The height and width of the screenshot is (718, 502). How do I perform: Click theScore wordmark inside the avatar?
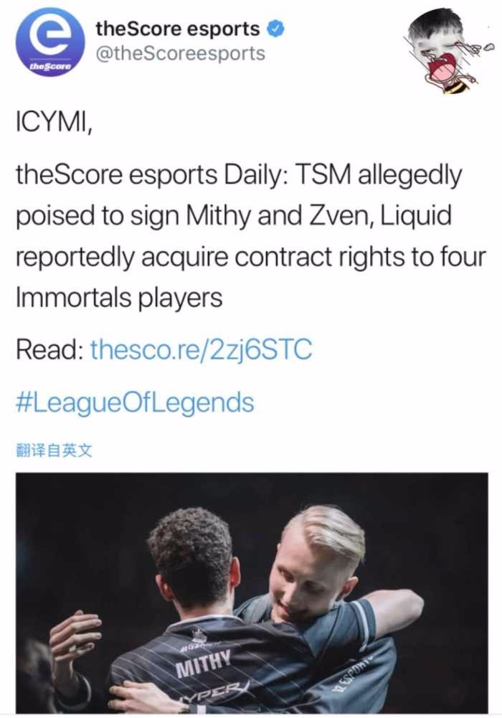(51, 67)
